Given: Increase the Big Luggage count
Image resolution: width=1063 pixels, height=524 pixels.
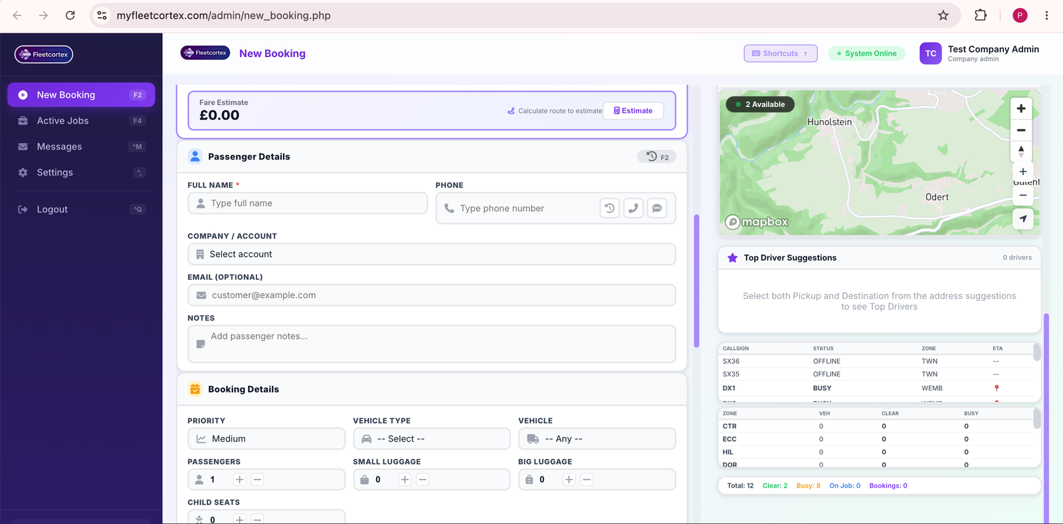Looking at the screenshot, I should coord(569,480).
